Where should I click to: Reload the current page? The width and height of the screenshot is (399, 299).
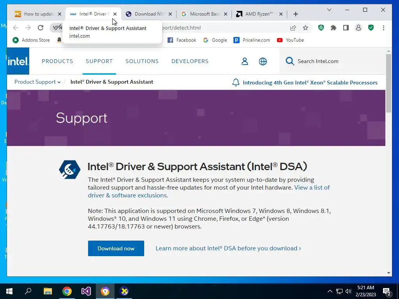click(x=41, y=28)
